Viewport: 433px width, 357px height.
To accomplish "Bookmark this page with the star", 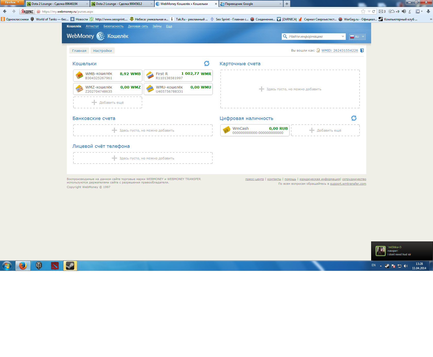I will 363,11.
